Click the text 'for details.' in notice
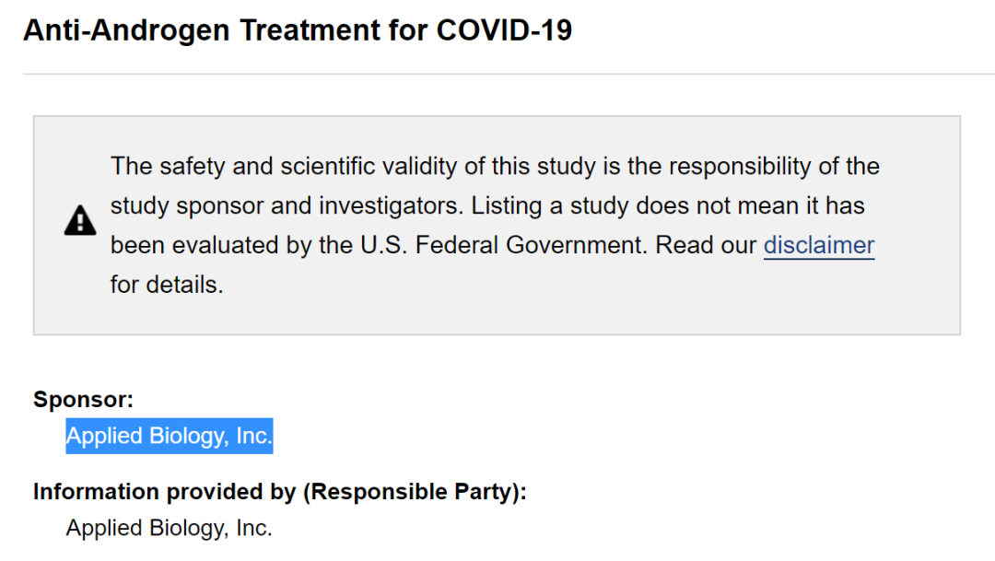This screenshot has width=995, height=561. [x=167, y=285]
